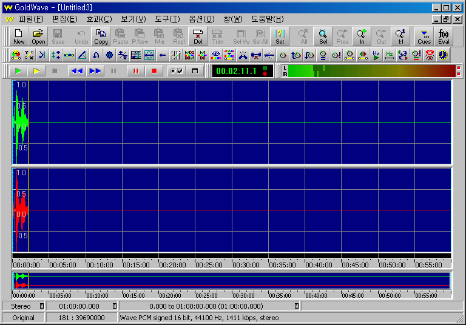Click the triangle ramp effect icon

coord(83,55)
